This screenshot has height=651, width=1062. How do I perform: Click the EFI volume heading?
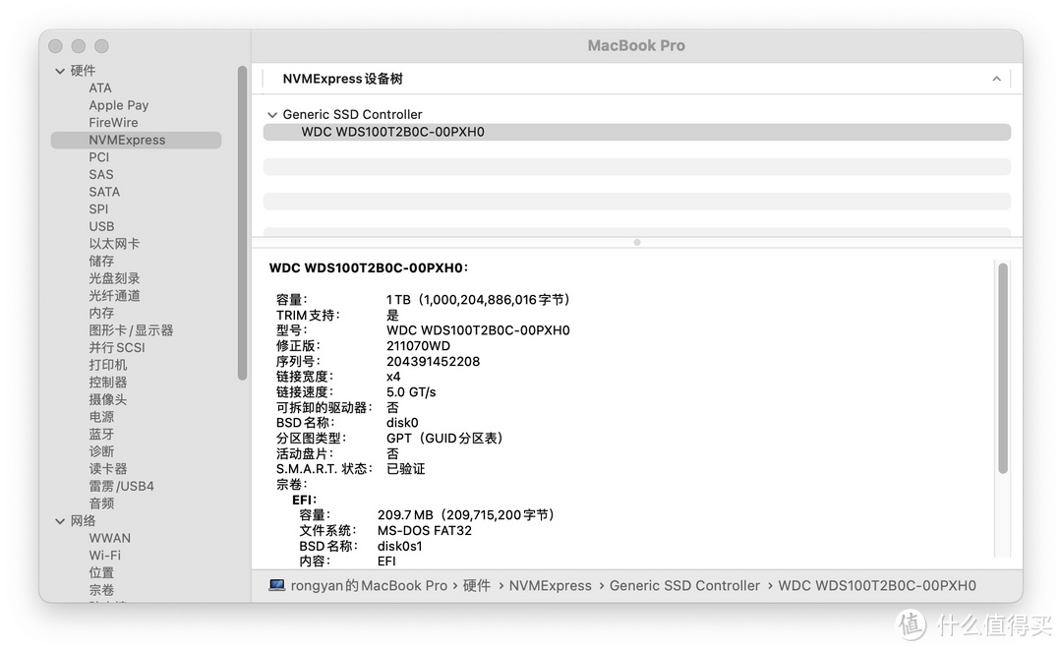point(304,500)
